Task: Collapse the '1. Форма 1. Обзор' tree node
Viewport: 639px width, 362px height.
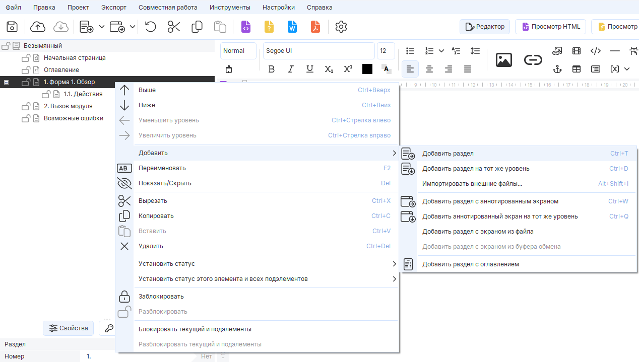Action: (x=7, y=82)
